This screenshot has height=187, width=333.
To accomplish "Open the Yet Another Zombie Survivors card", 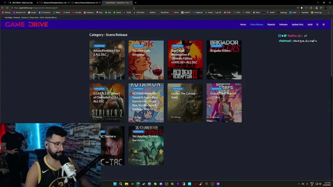I will [146, 146].
